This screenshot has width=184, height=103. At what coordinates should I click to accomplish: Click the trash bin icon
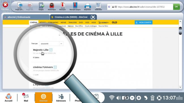pyautogui.click(x=152, y=98)
